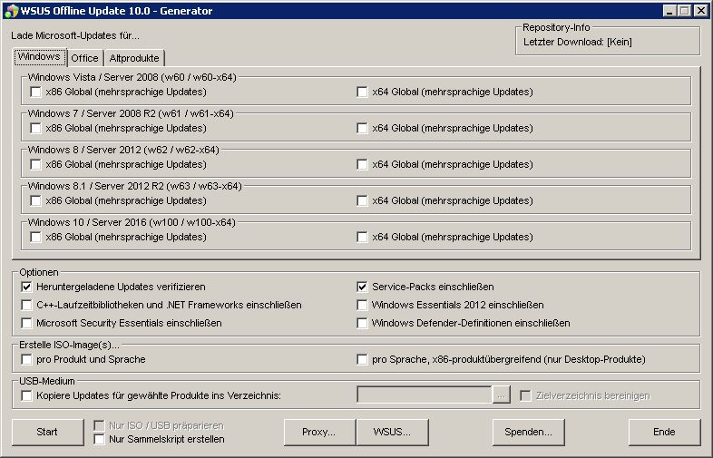Click Zielverzeichnis bereinigen checkbox
Viewport: 713px width, 458px height.
click(x=525, y=395)
